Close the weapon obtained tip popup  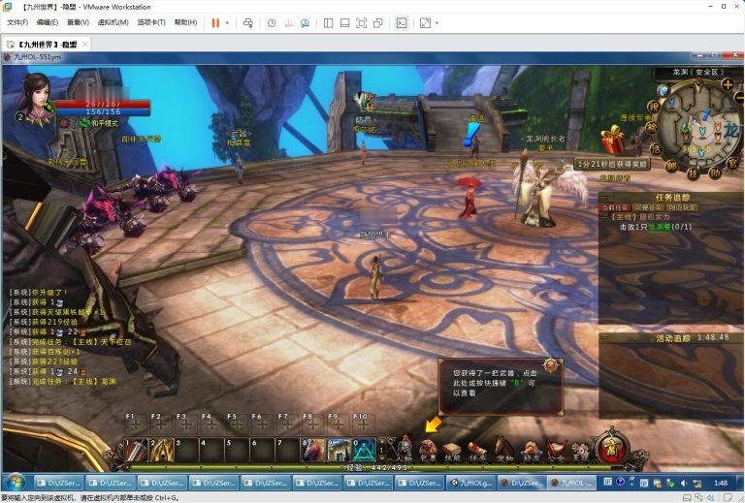[x=551, y=365]
